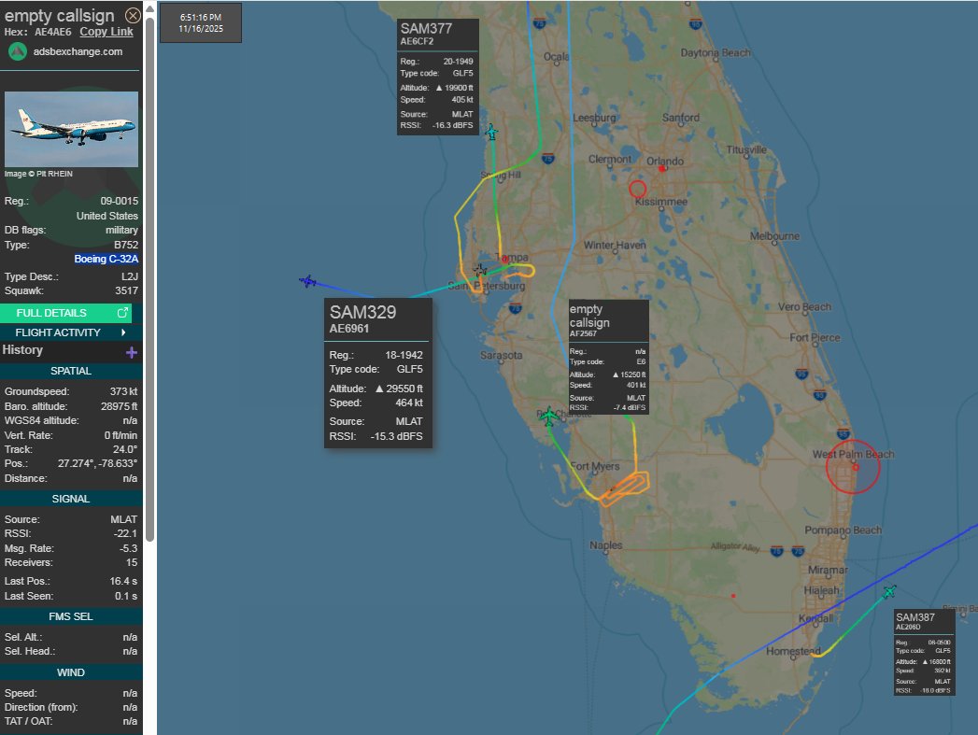Select the green E6 aircraft icon near Port Charlotte
Image resolution: width=978 pixels, height=735 pixels.
pos(548,416)
